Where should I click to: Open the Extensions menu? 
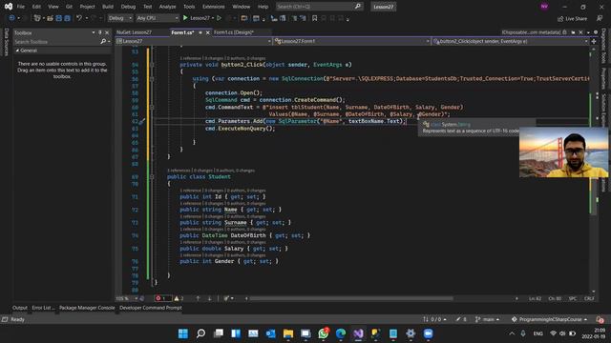point(213,7)
